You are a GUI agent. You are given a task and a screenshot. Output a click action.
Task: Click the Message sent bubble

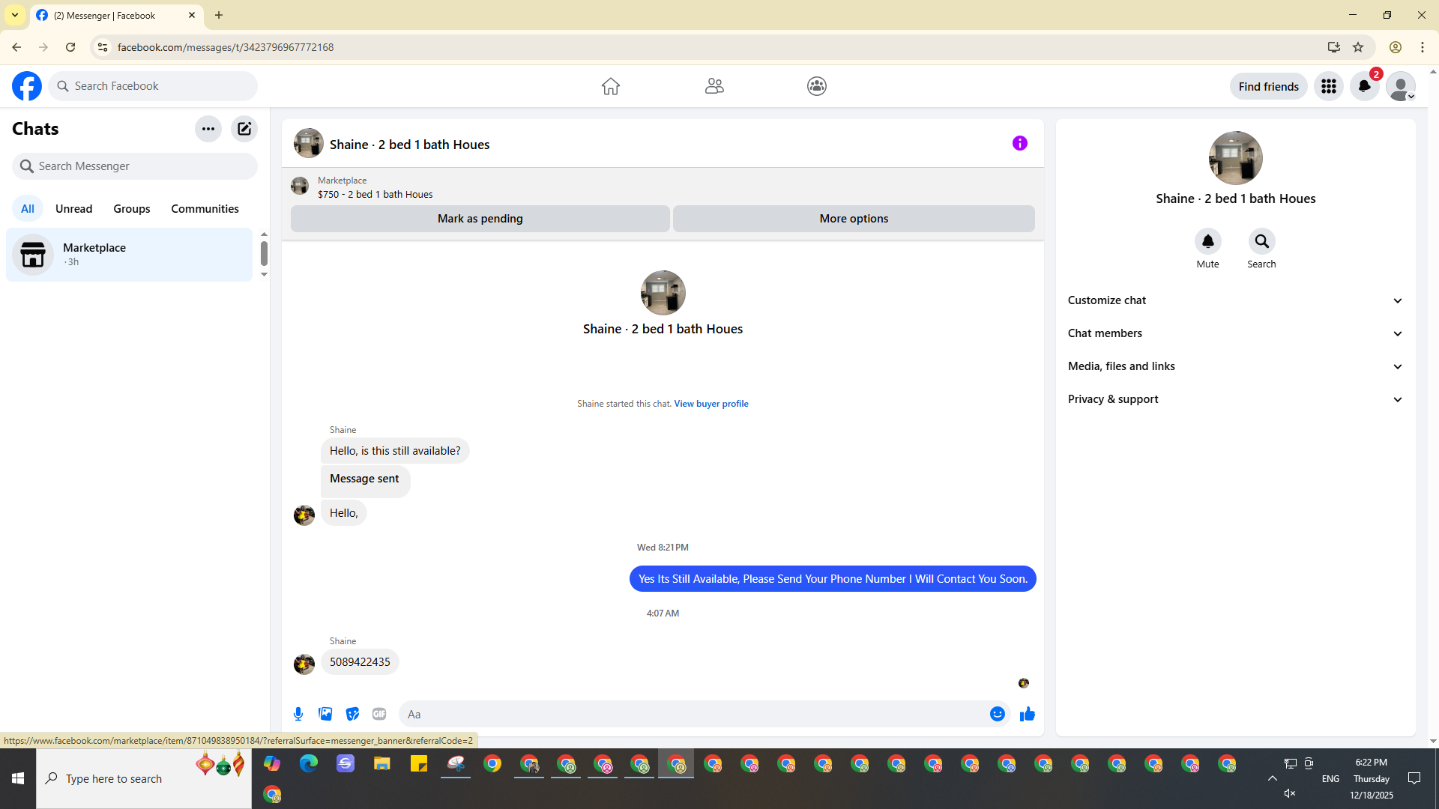(x=365, y=481)
